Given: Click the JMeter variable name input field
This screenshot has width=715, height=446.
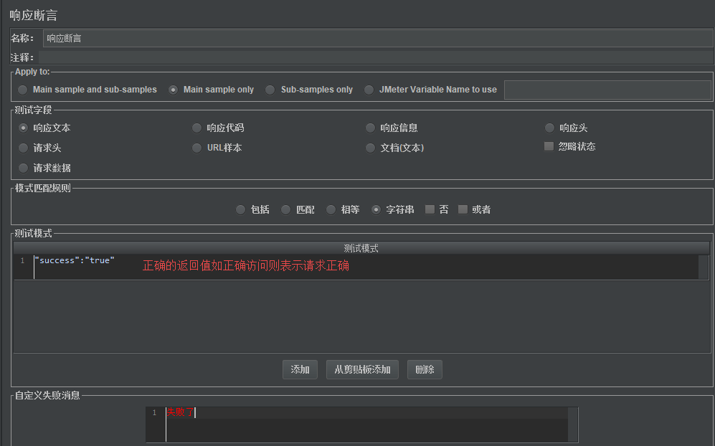Looking at the screenshot, I should click(x=607, y=90).
